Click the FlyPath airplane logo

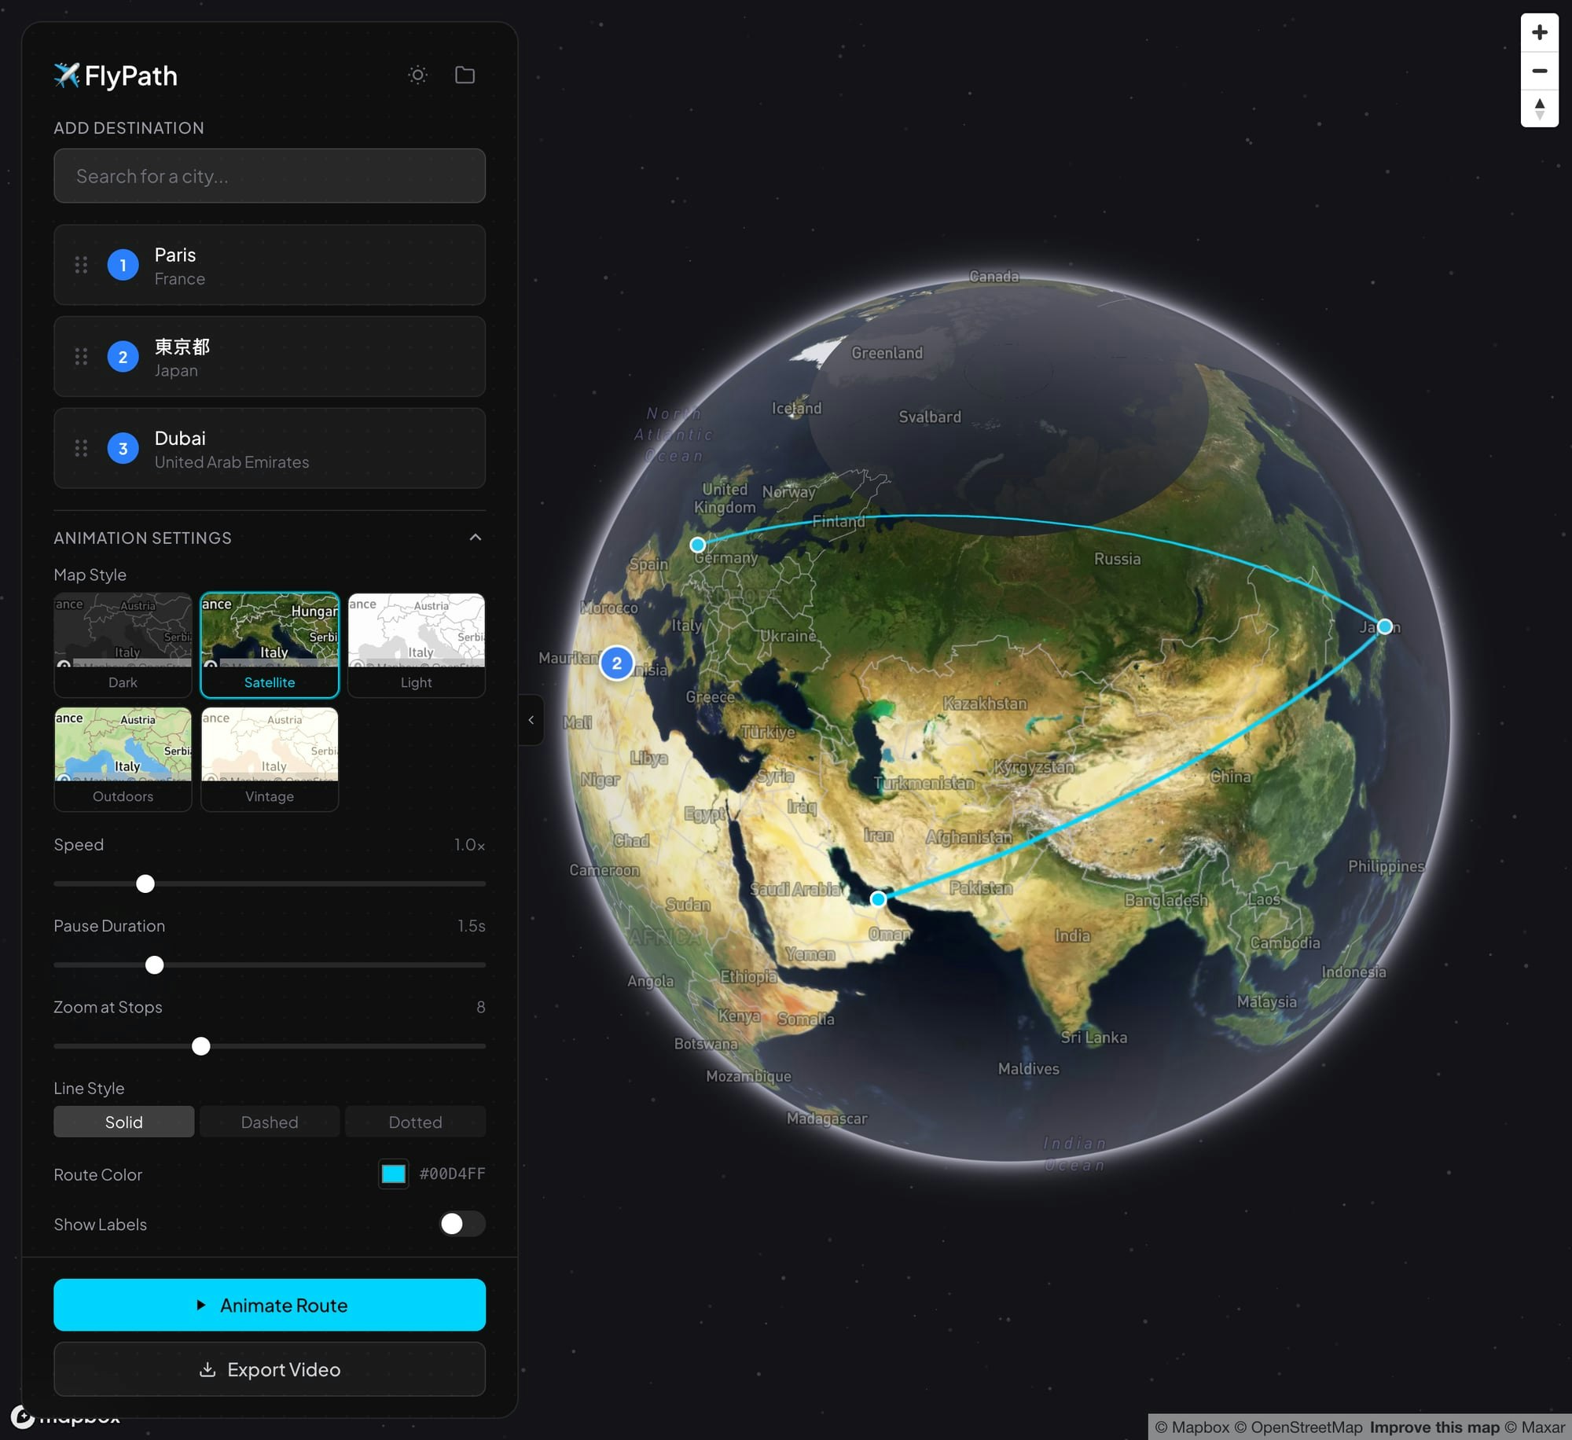pyautogui.click(x=67, y=75)
